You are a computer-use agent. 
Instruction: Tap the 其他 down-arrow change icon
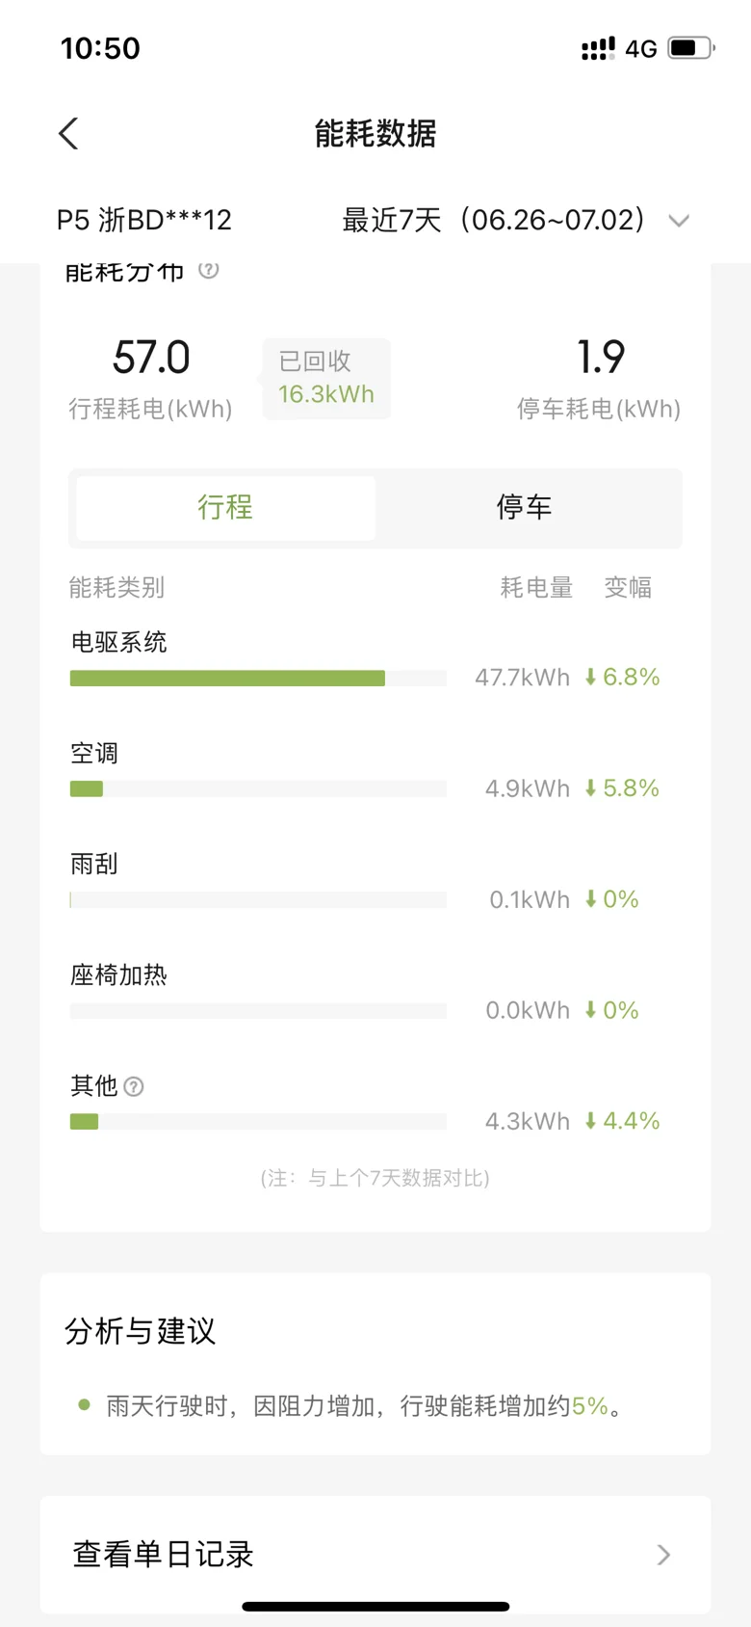click(590, 1121)
